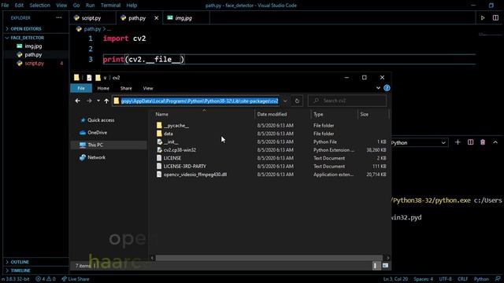Select the LICENSE text document
Screen dimensions: 504x283
(172, 158)
